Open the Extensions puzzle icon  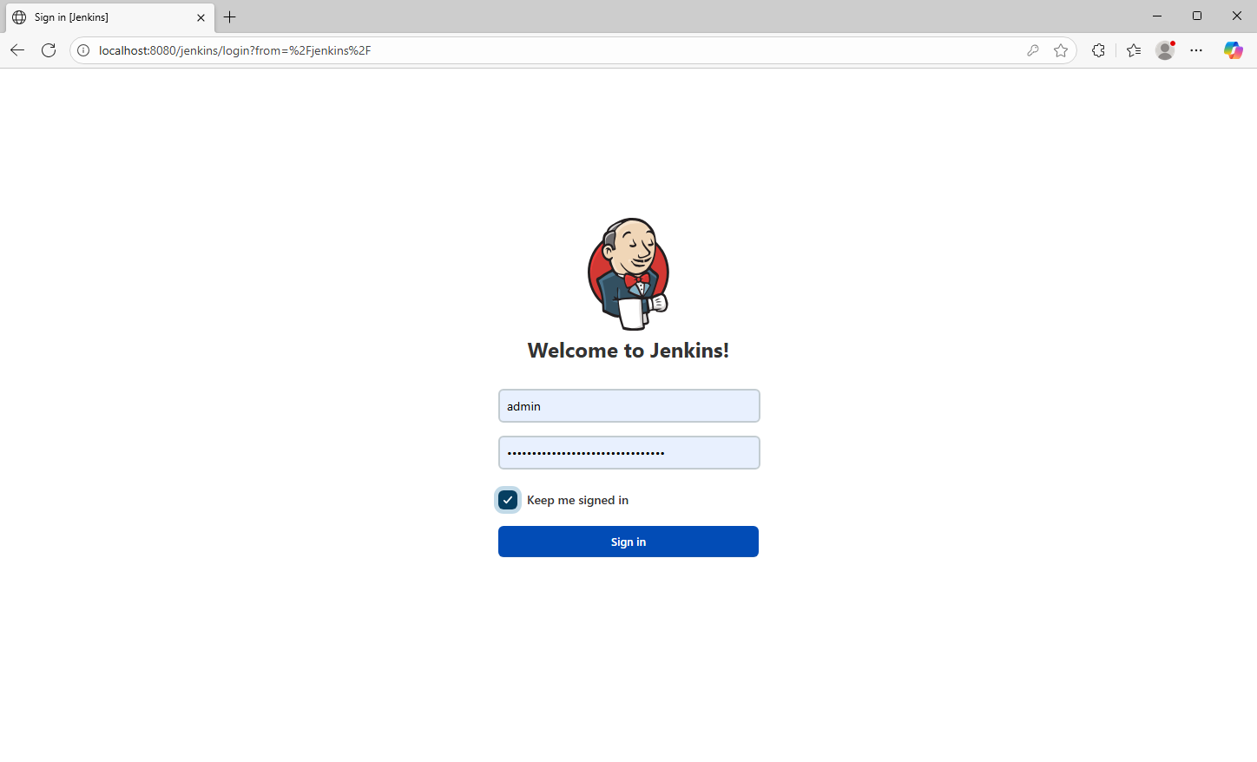(x=1098, y=50)
